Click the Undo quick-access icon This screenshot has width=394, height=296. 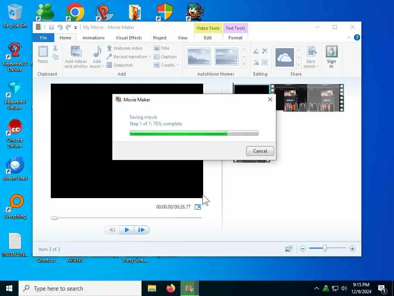point(60,27)
